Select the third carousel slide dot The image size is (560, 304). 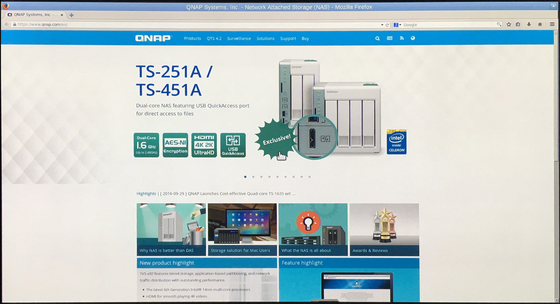coord(261,177)
